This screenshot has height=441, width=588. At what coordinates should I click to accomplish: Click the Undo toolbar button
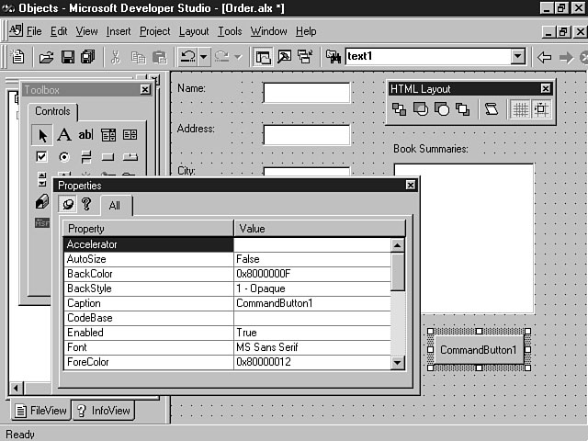point(187,57)
